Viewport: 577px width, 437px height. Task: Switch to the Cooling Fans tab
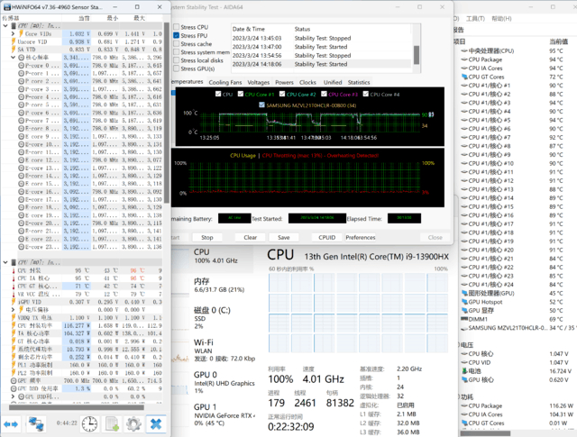pos(225,82)
